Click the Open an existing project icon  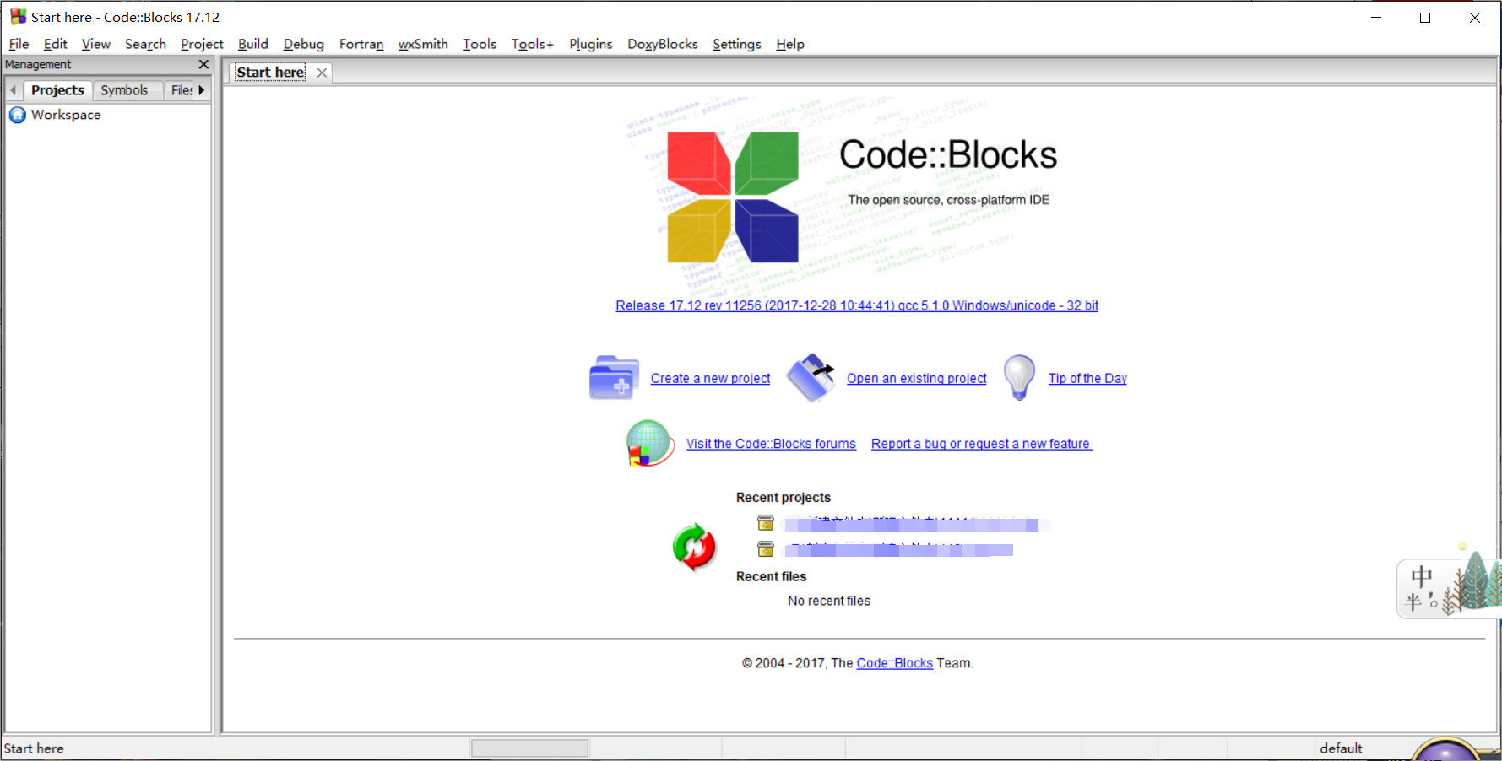[811, 377]
